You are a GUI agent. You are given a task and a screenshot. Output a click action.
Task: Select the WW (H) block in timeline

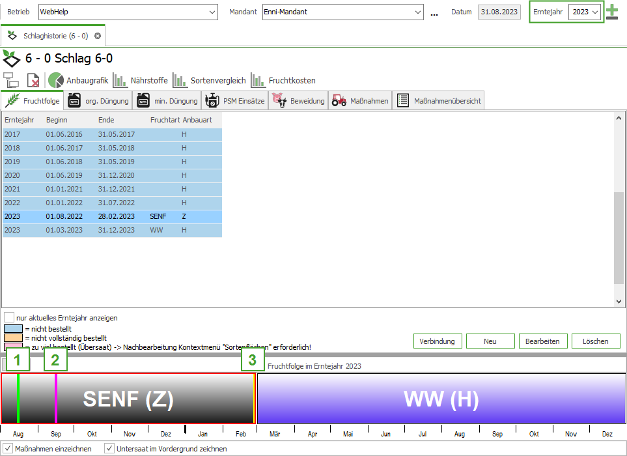click(x=441, y=399)
